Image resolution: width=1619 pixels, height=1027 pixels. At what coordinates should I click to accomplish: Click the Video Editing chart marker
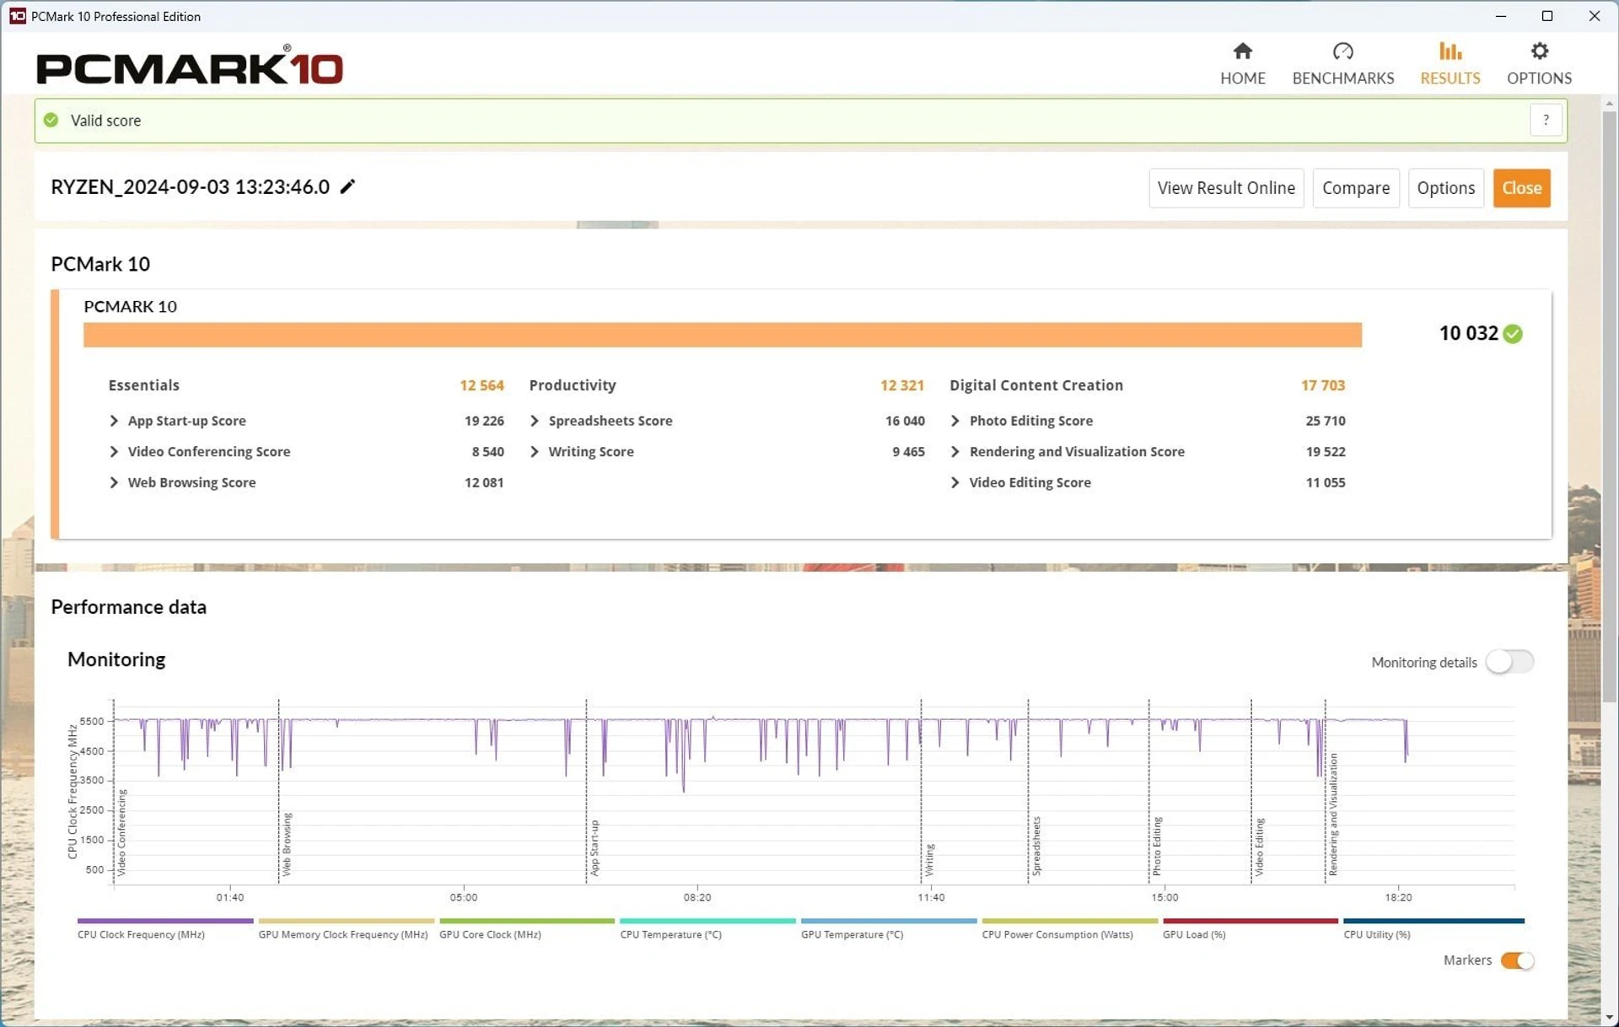(1259, 847)
